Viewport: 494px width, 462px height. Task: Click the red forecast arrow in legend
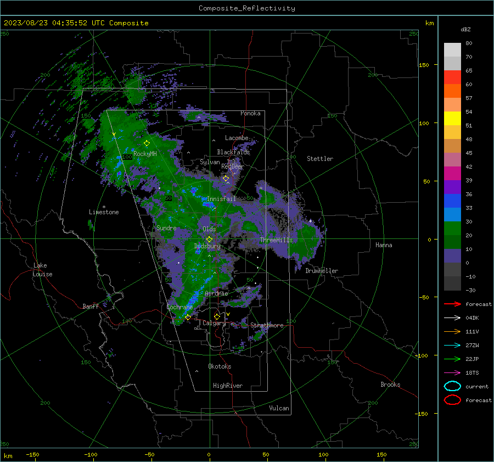tap(452, 304)
